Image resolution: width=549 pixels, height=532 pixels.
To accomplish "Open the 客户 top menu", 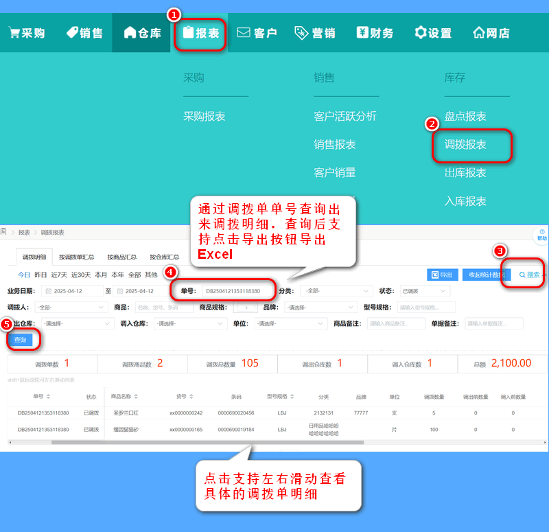I will click(257, 33).
